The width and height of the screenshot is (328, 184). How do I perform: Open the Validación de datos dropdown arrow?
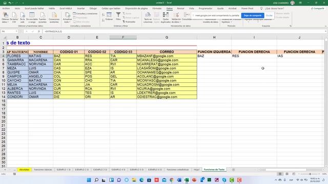pyautogui.click(x=180, y=22)
